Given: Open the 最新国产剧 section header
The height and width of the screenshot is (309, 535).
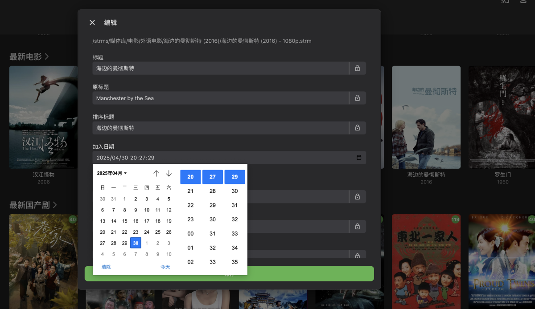Looking at the screenshot, I should pyautogui.click(x=33, y=205).
